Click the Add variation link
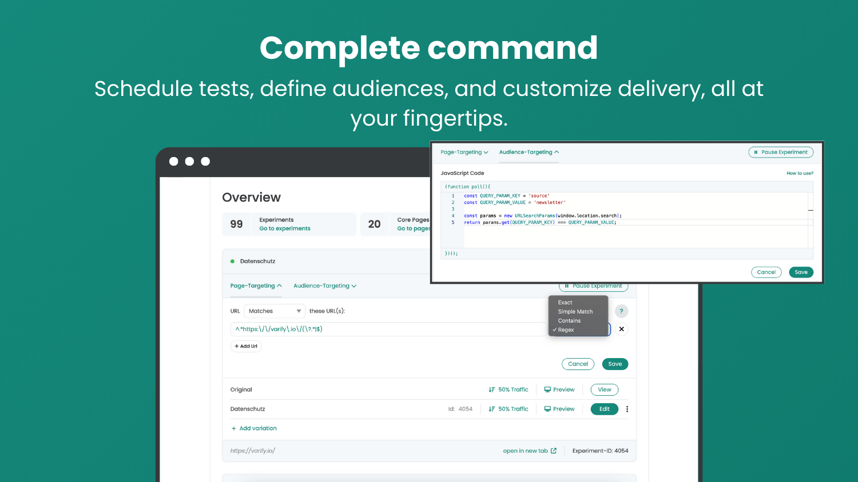 click(x=257, y=428)
